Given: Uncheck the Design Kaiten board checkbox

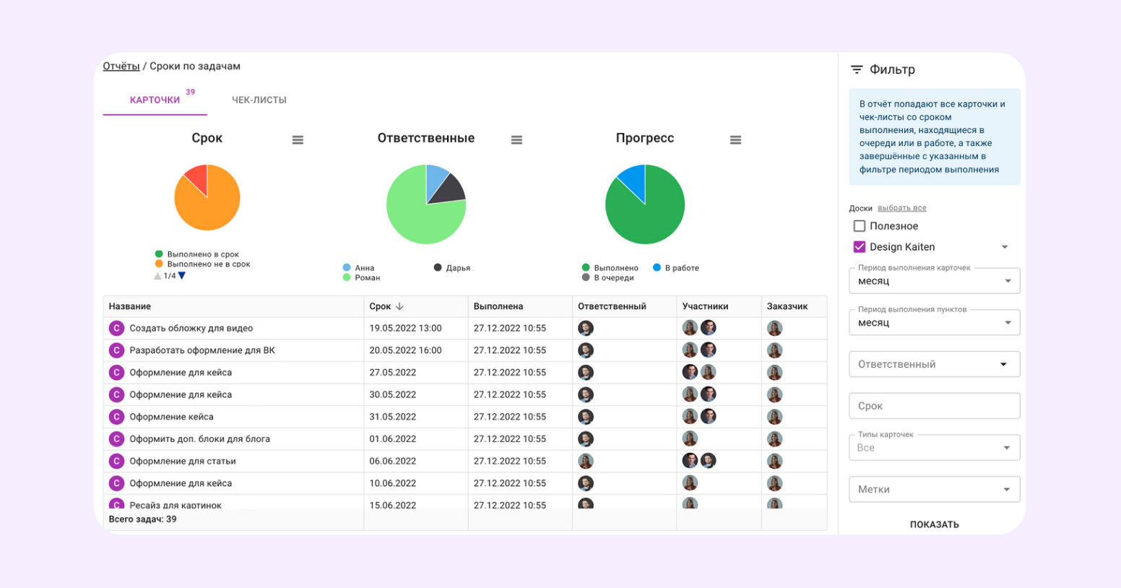Looking at the screenshot, I should click(x=860, y=247).
